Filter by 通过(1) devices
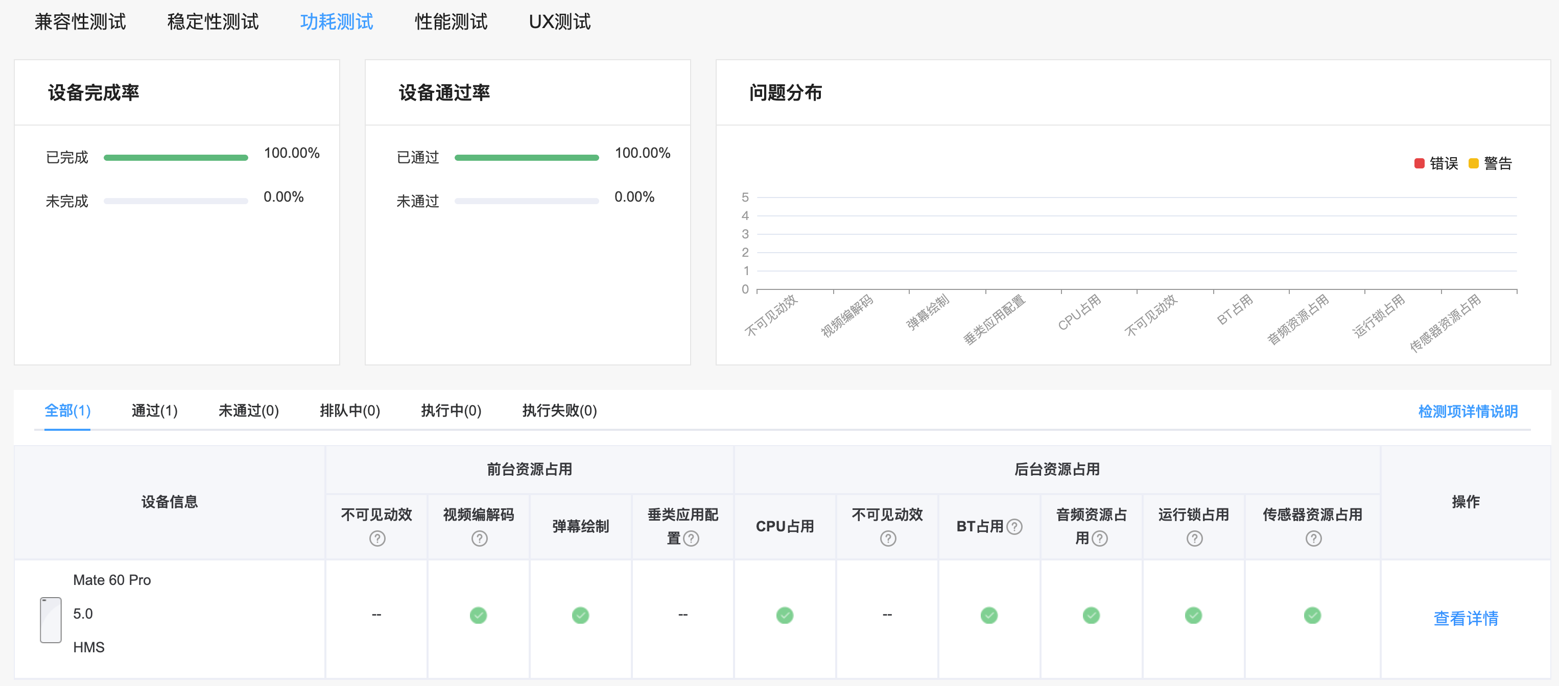Viewport: 1559px width, 686px height. point(154,411)
